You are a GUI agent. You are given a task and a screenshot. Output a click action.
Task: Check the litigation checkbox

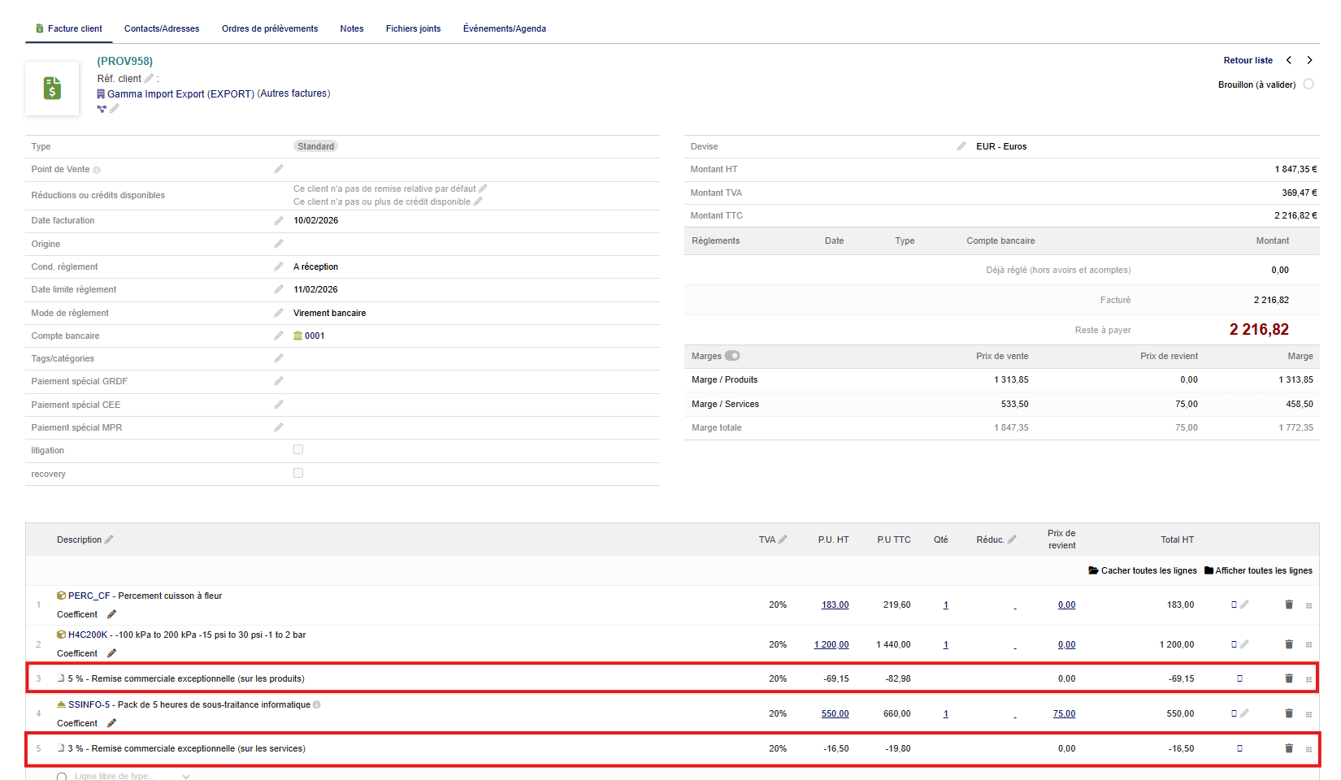point(298,449)
